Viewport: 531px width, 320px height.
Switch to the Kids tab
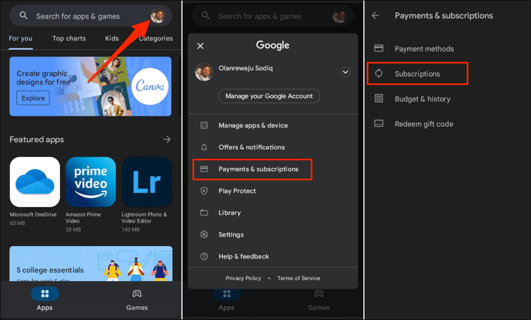112,38
